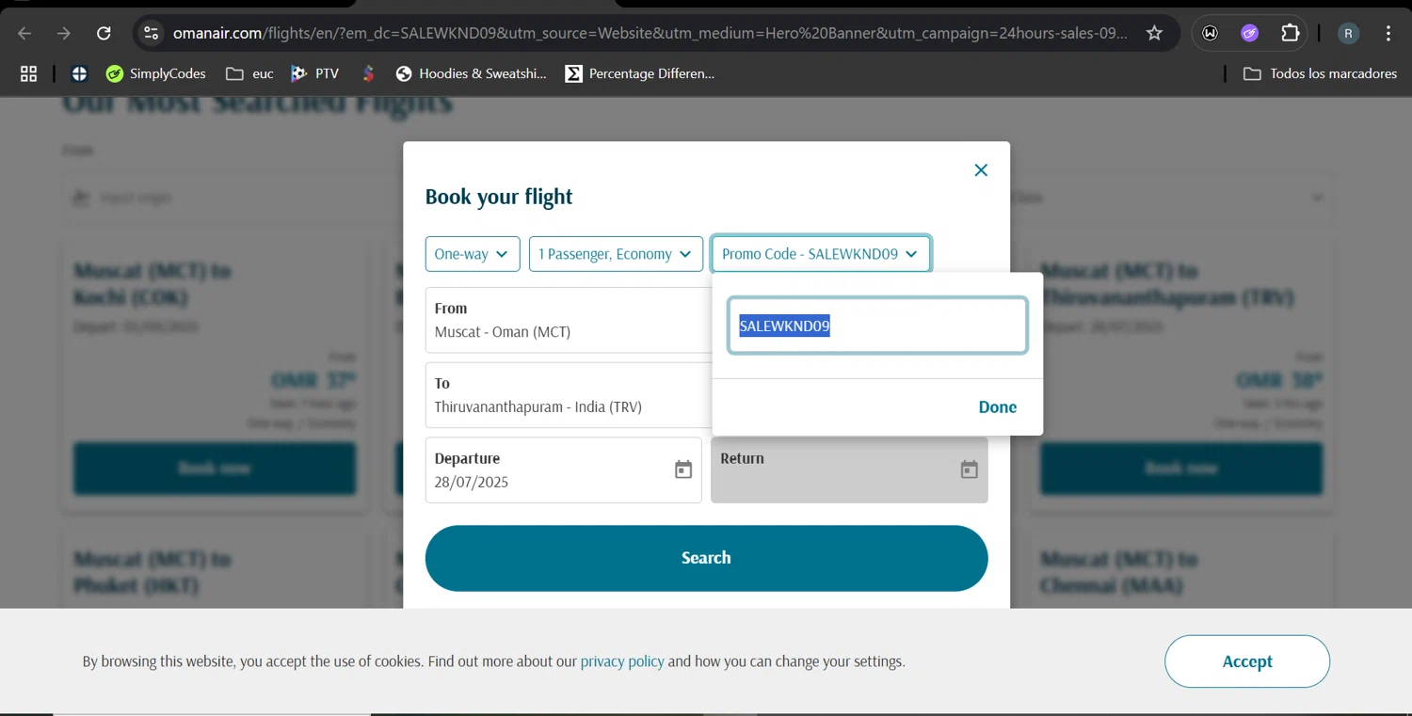1412x716 pixels.
Task: Click the Book your flight heading
Action: (x=499, y=197)
